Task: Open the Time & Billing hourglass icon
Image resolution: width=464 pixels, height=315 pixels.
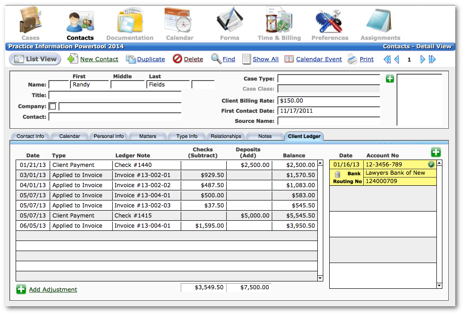Action: [x=278, y=20]
